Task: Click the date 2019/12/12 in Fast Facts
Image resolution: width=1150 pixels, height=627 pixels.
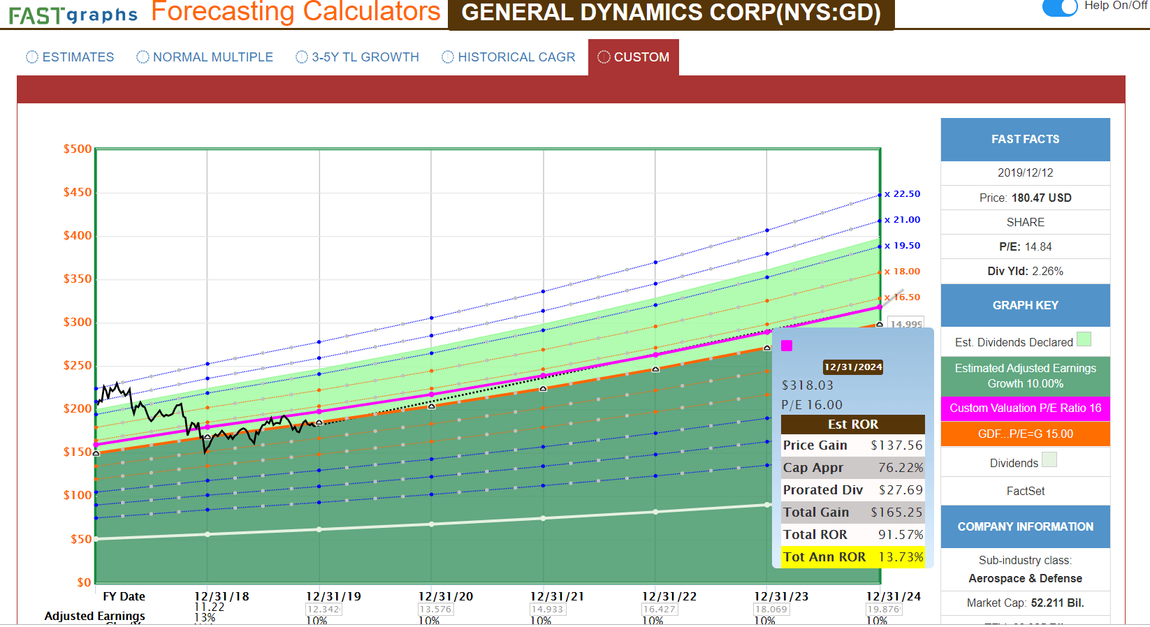Action: coord(1026,173)
